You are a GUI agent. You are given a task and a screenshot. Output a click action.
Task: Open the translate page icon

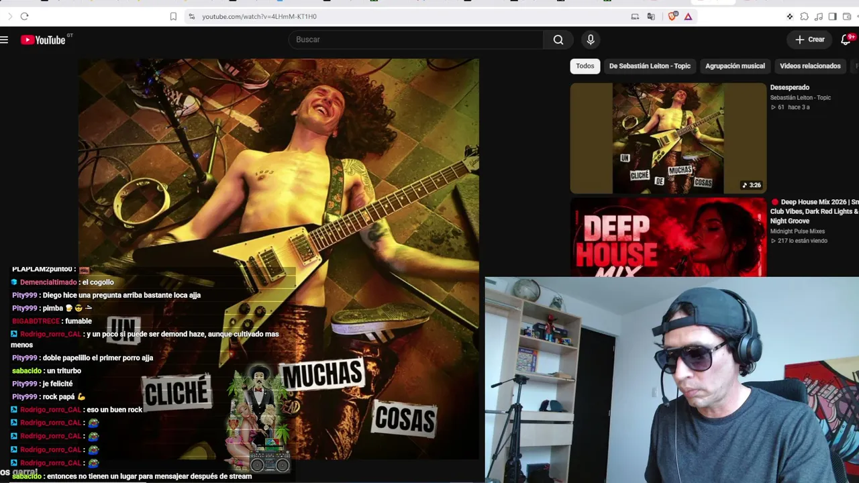point(651,16)
